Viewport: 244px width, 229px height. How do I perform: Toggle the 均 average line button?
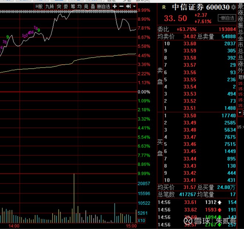(79, 7)
